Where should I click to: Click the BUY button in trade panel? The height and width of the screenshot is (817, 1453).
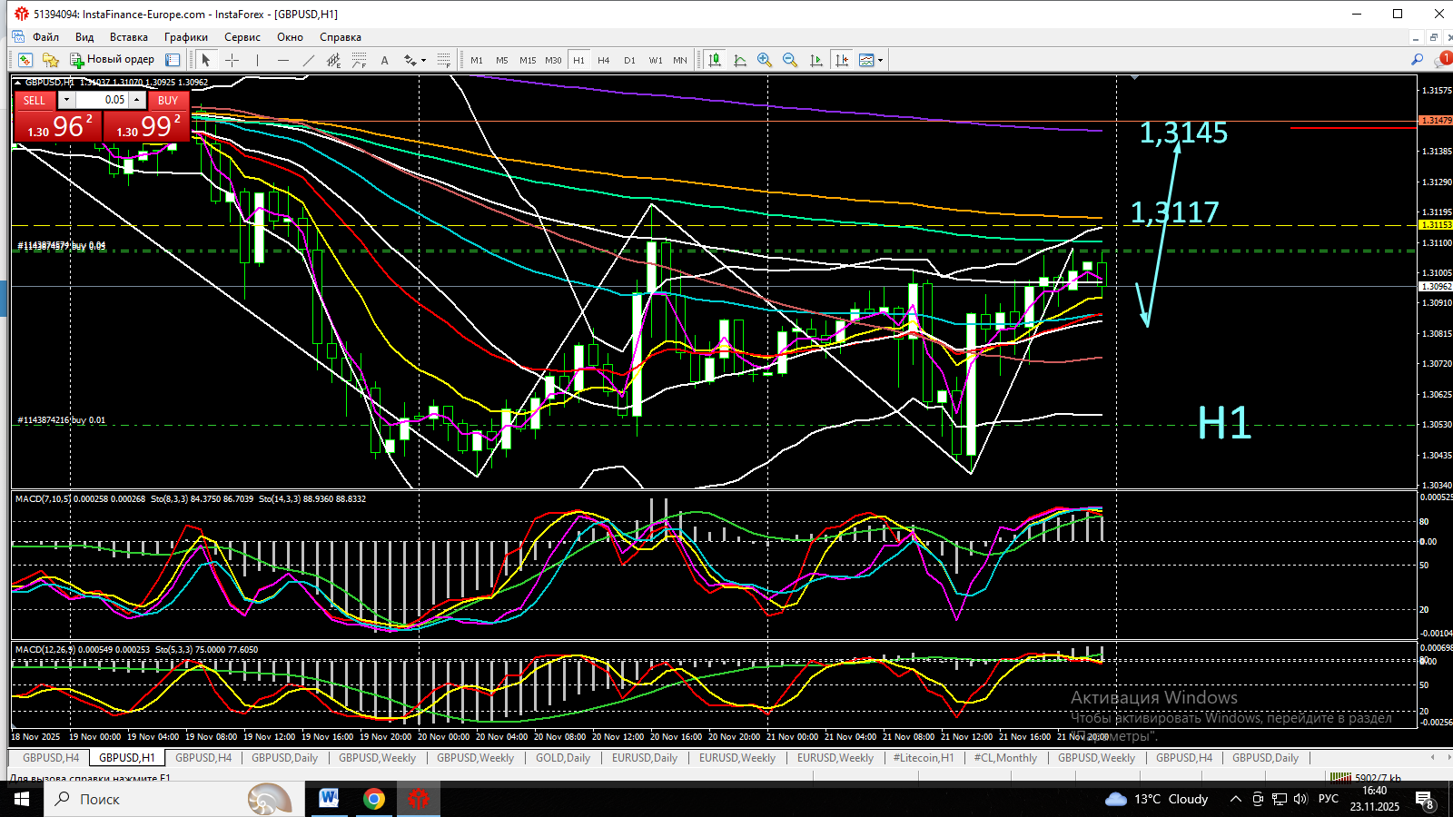[168, 100]
